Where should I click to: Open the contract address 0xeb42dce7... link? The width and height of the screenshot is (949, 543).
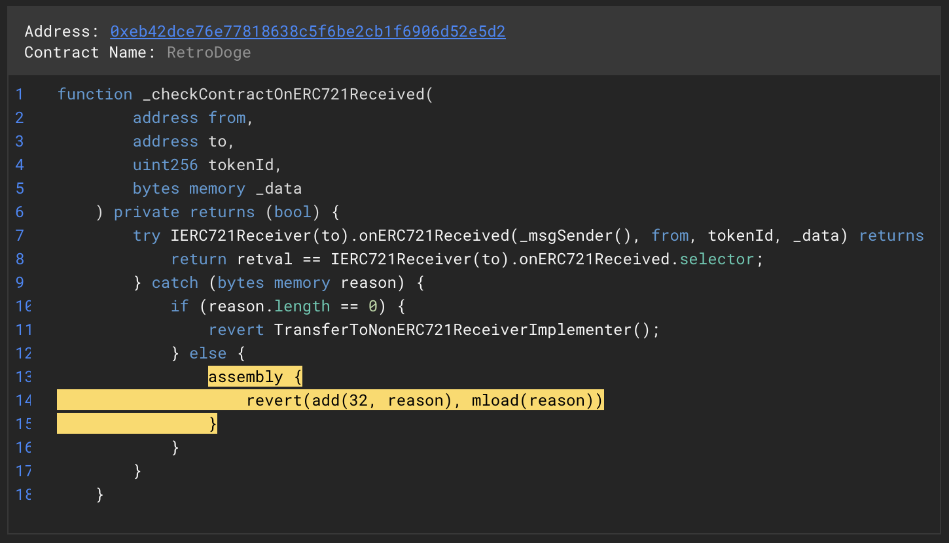[x=308, y=31]
